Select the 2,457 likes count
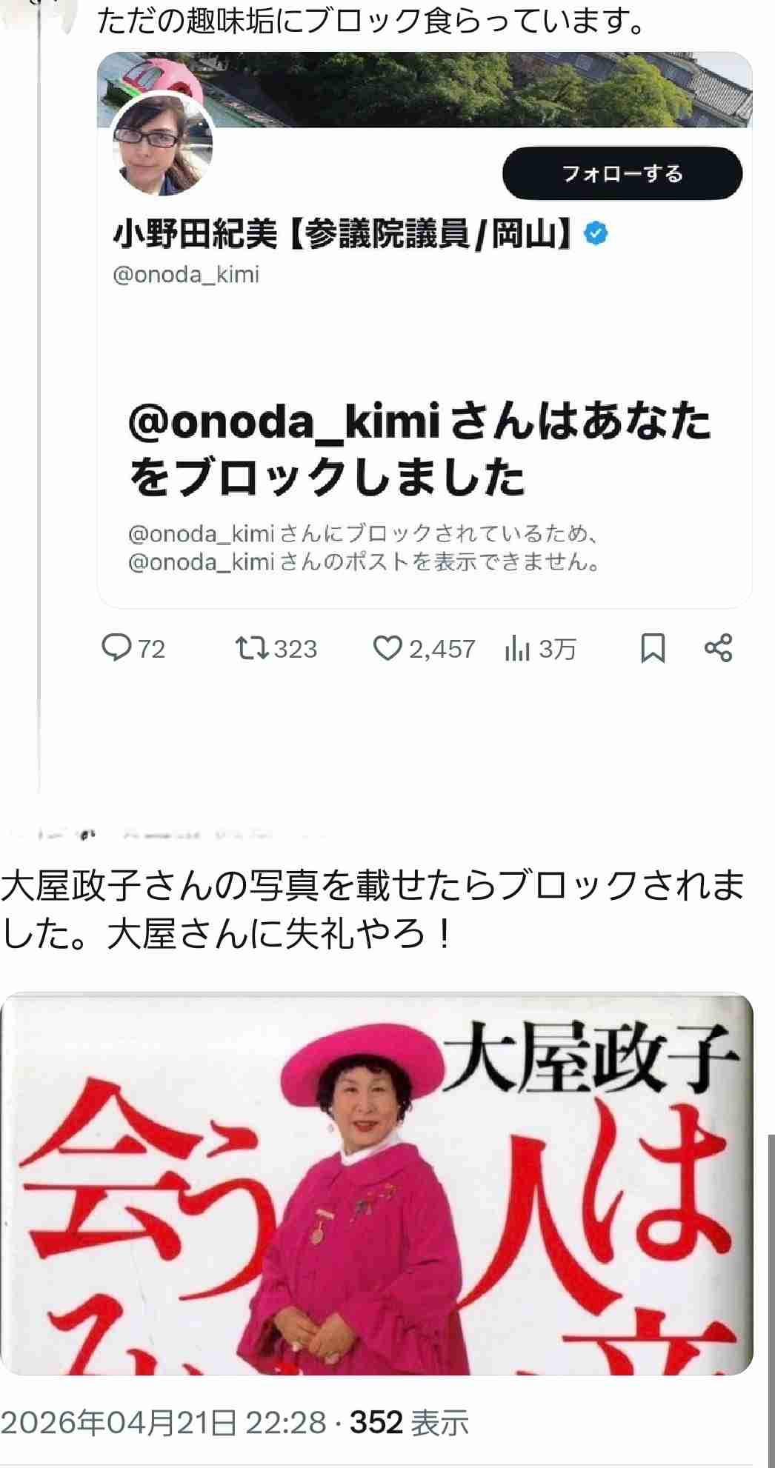775x1468 pixels. pos(442,649)
